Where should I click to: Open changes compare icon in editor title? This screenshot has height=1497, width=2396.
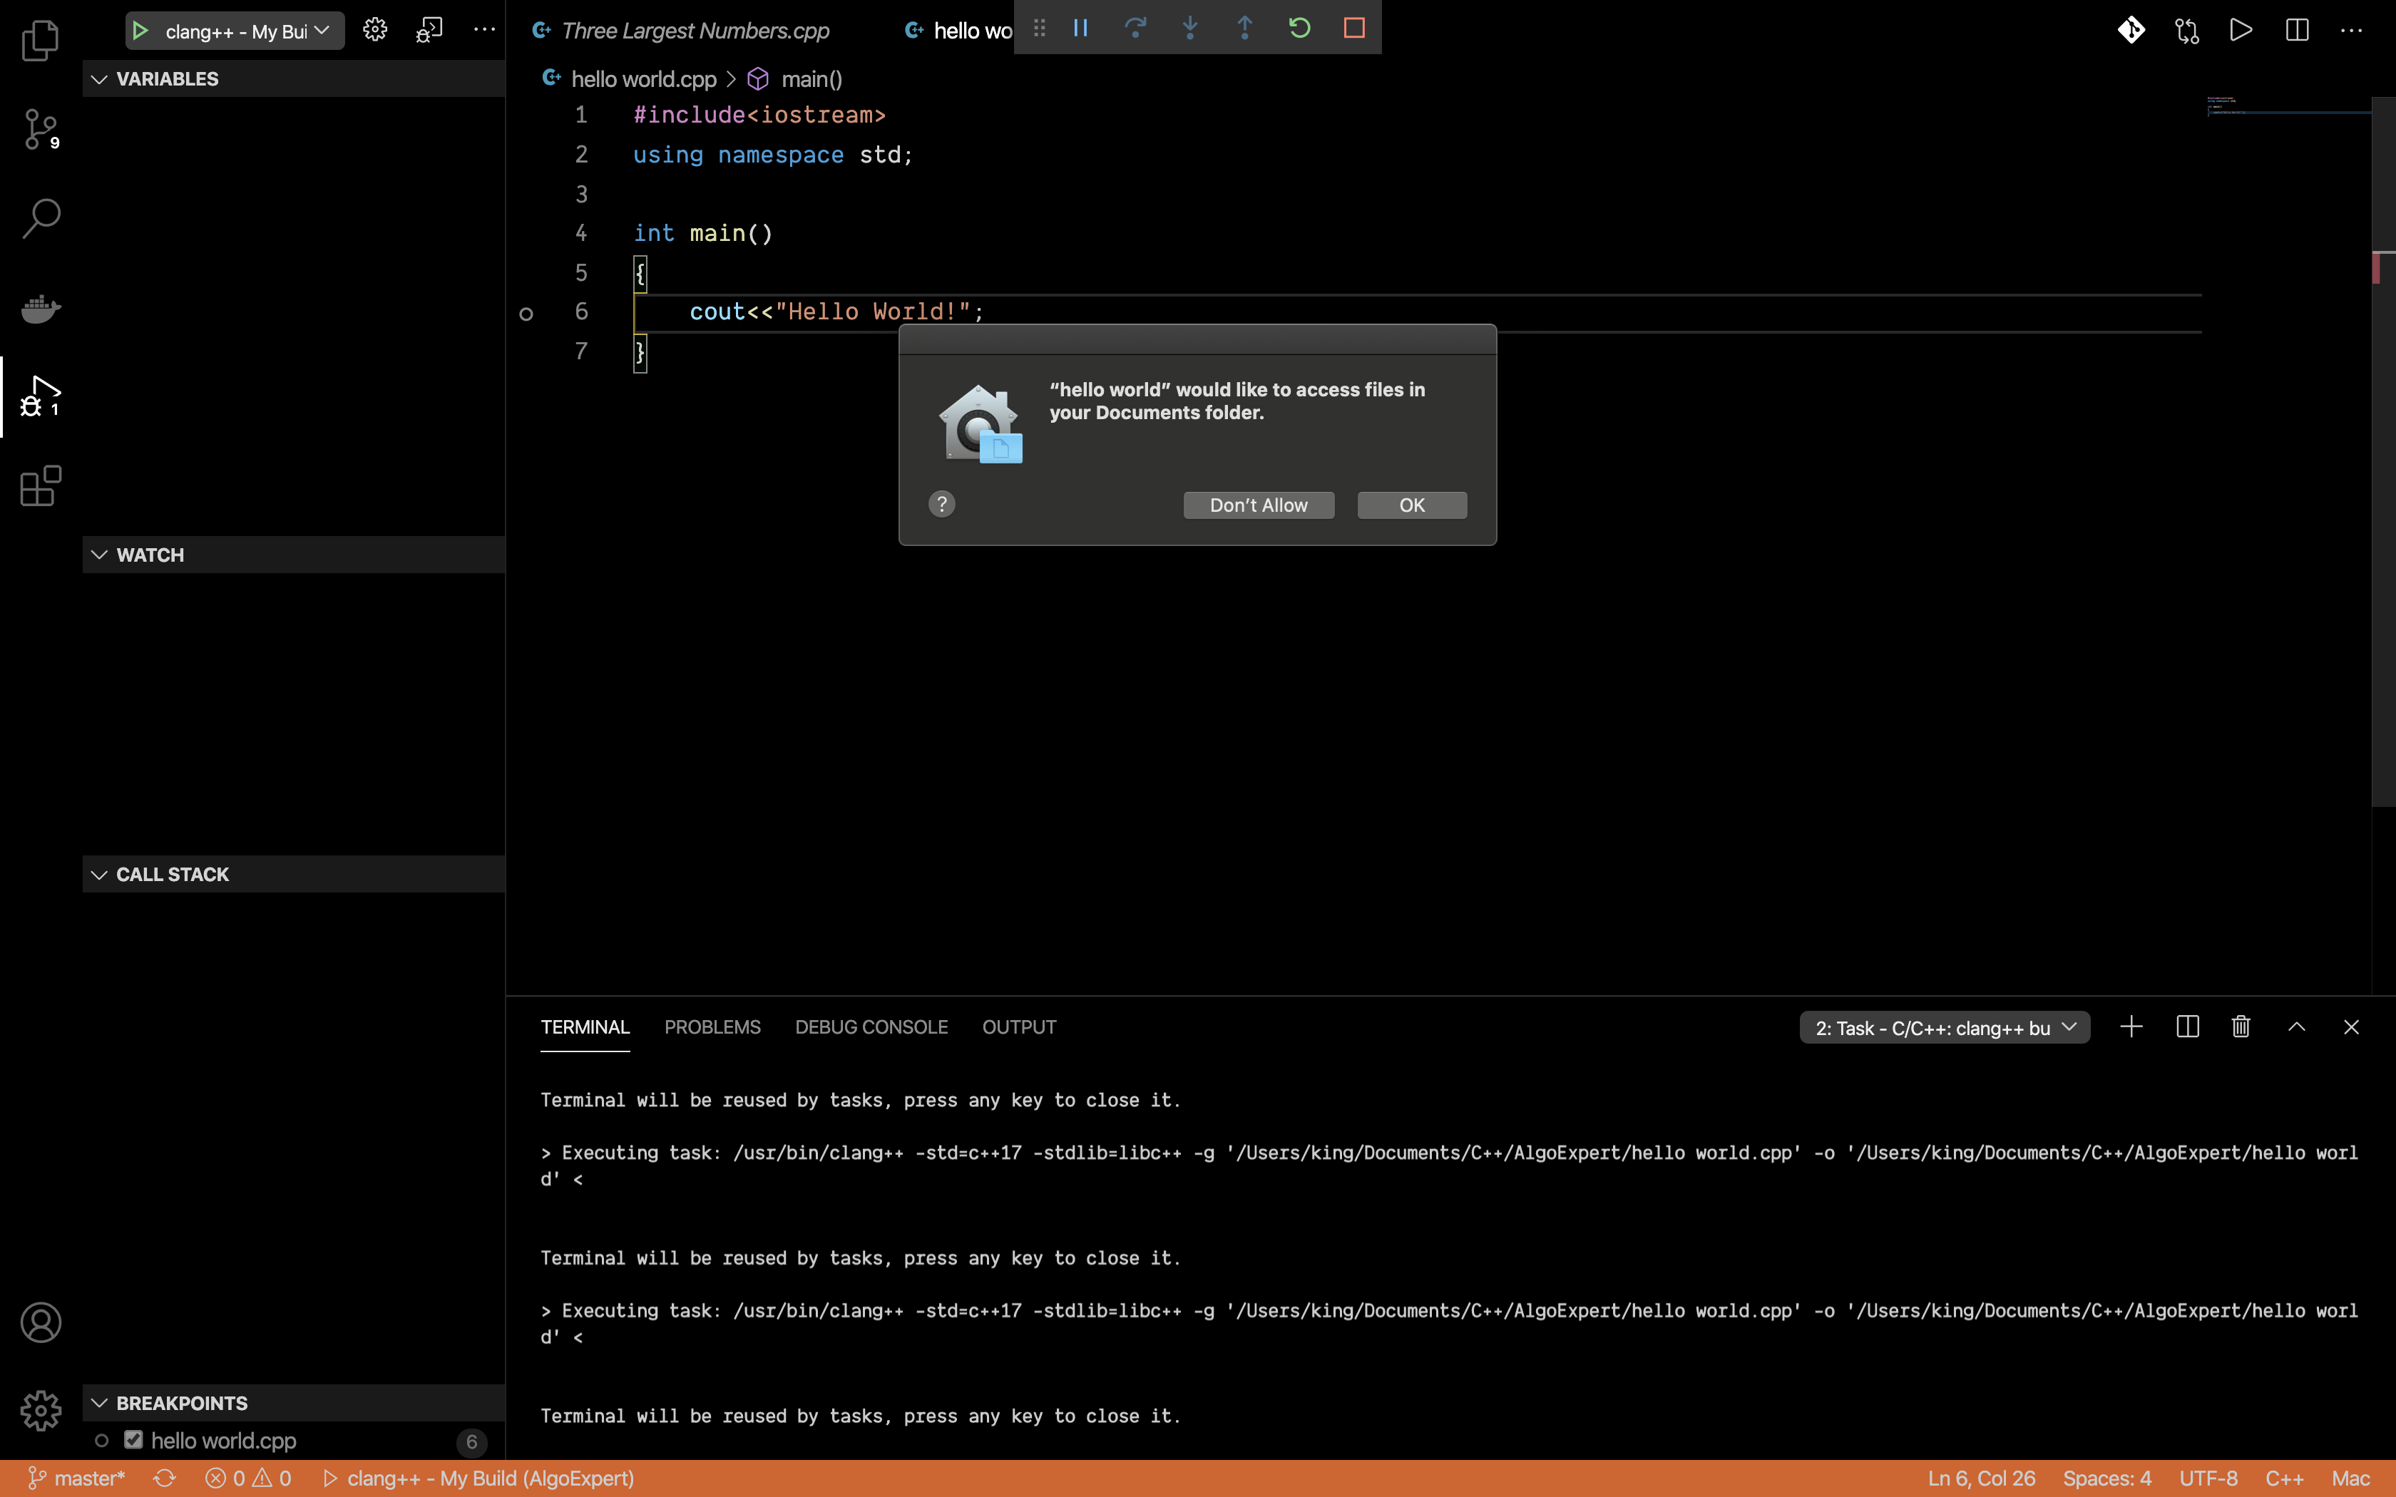tap(2187, 31)
